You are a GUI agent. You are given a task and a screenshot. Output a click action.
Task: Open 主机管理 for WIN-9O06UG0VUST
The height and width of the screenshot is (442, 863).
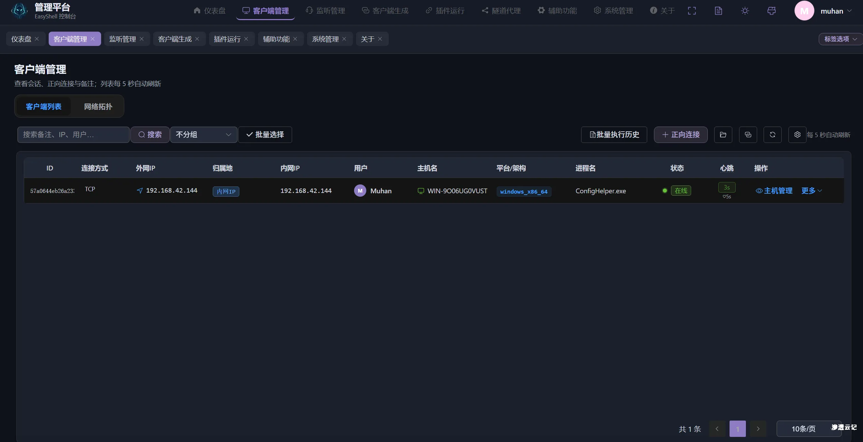tap(774, 191)
